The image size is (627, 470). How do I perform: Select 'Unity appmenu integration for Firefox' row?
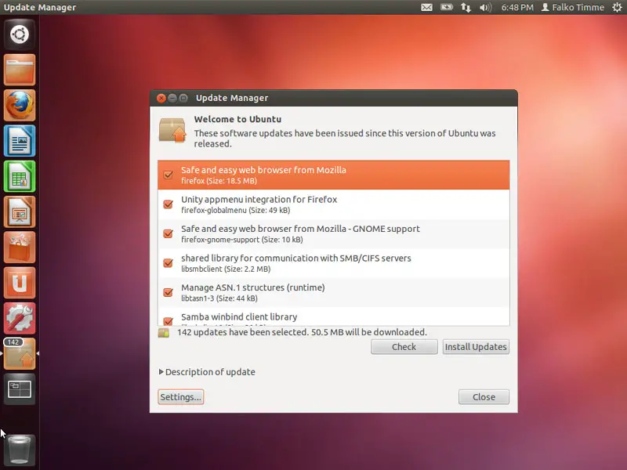[334, 204]
